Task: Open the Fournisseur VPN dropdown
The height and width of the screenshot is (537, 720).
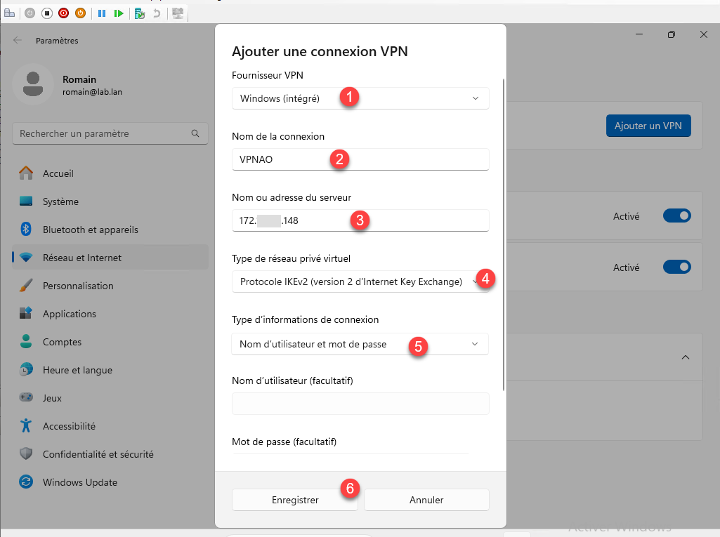Action: [360, 98]
